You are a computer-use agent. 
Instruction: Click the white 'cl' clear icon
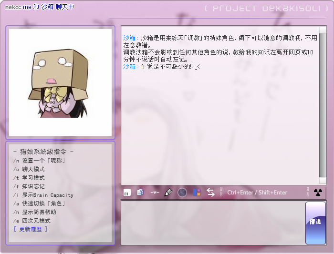click(x=127, y=193)
